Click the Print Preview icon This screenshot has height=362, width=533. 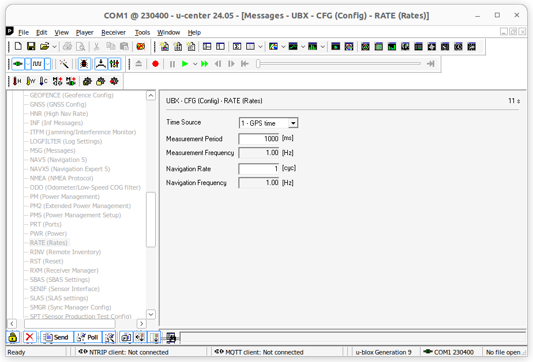click(81, 46)
